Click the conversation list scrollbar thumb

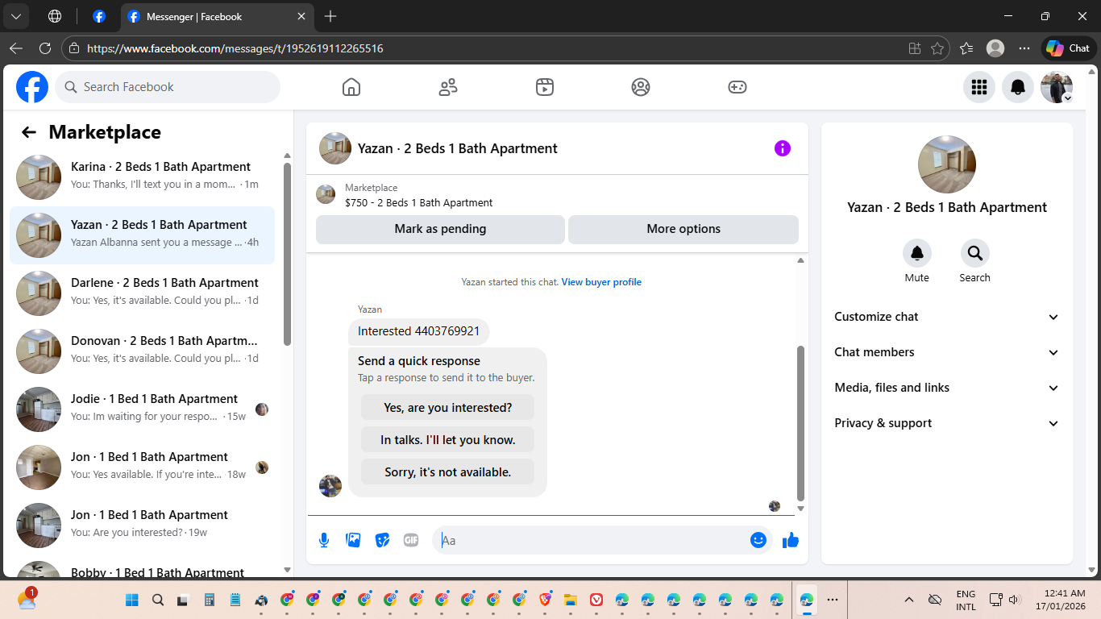coord(288,254)
